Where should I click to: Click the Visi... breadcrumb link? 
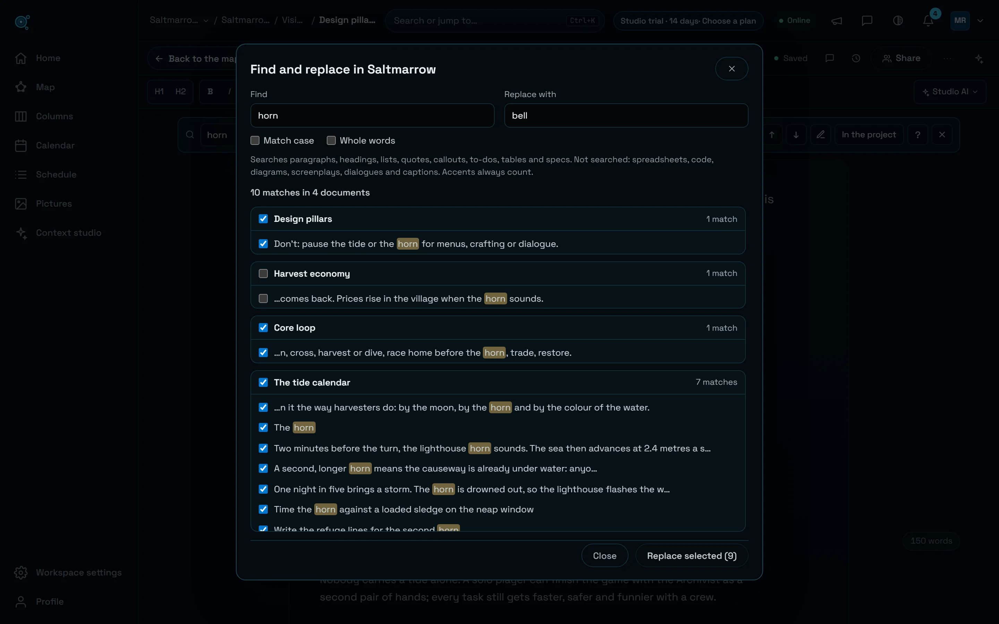(x=292, y=20)
